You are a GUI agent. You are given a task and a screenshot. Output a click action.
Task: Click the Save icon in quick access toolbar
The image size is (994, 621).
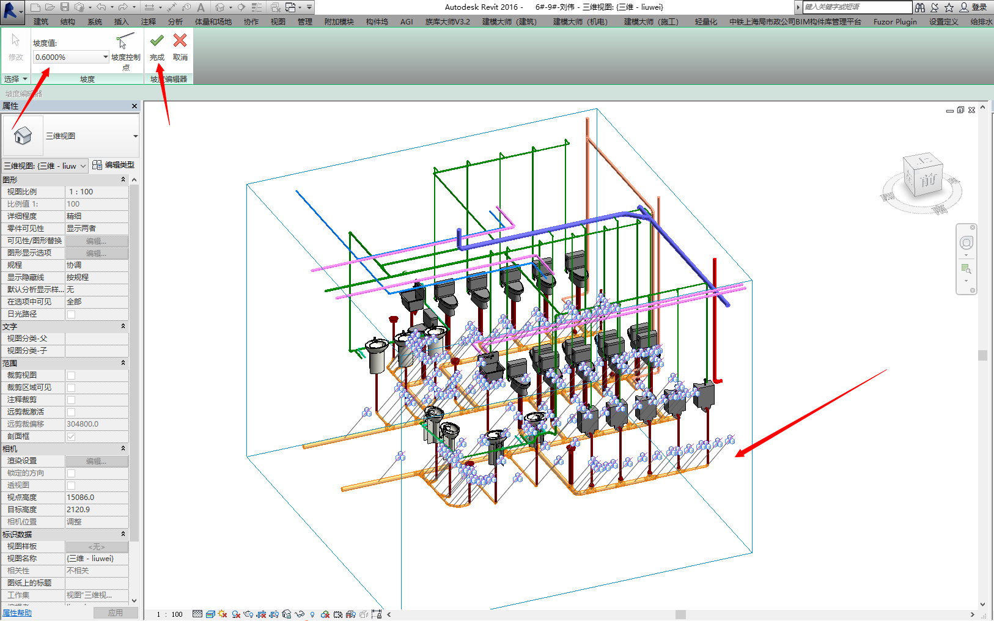coord(65,7)
